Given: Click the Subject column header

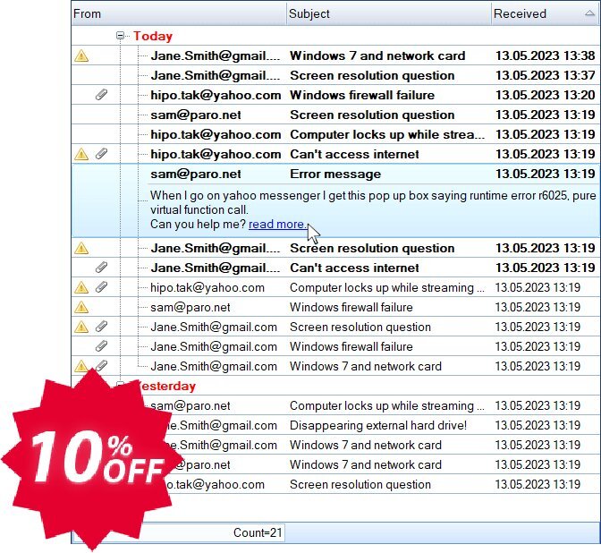Looking at the screenshot, I should 388,13.
